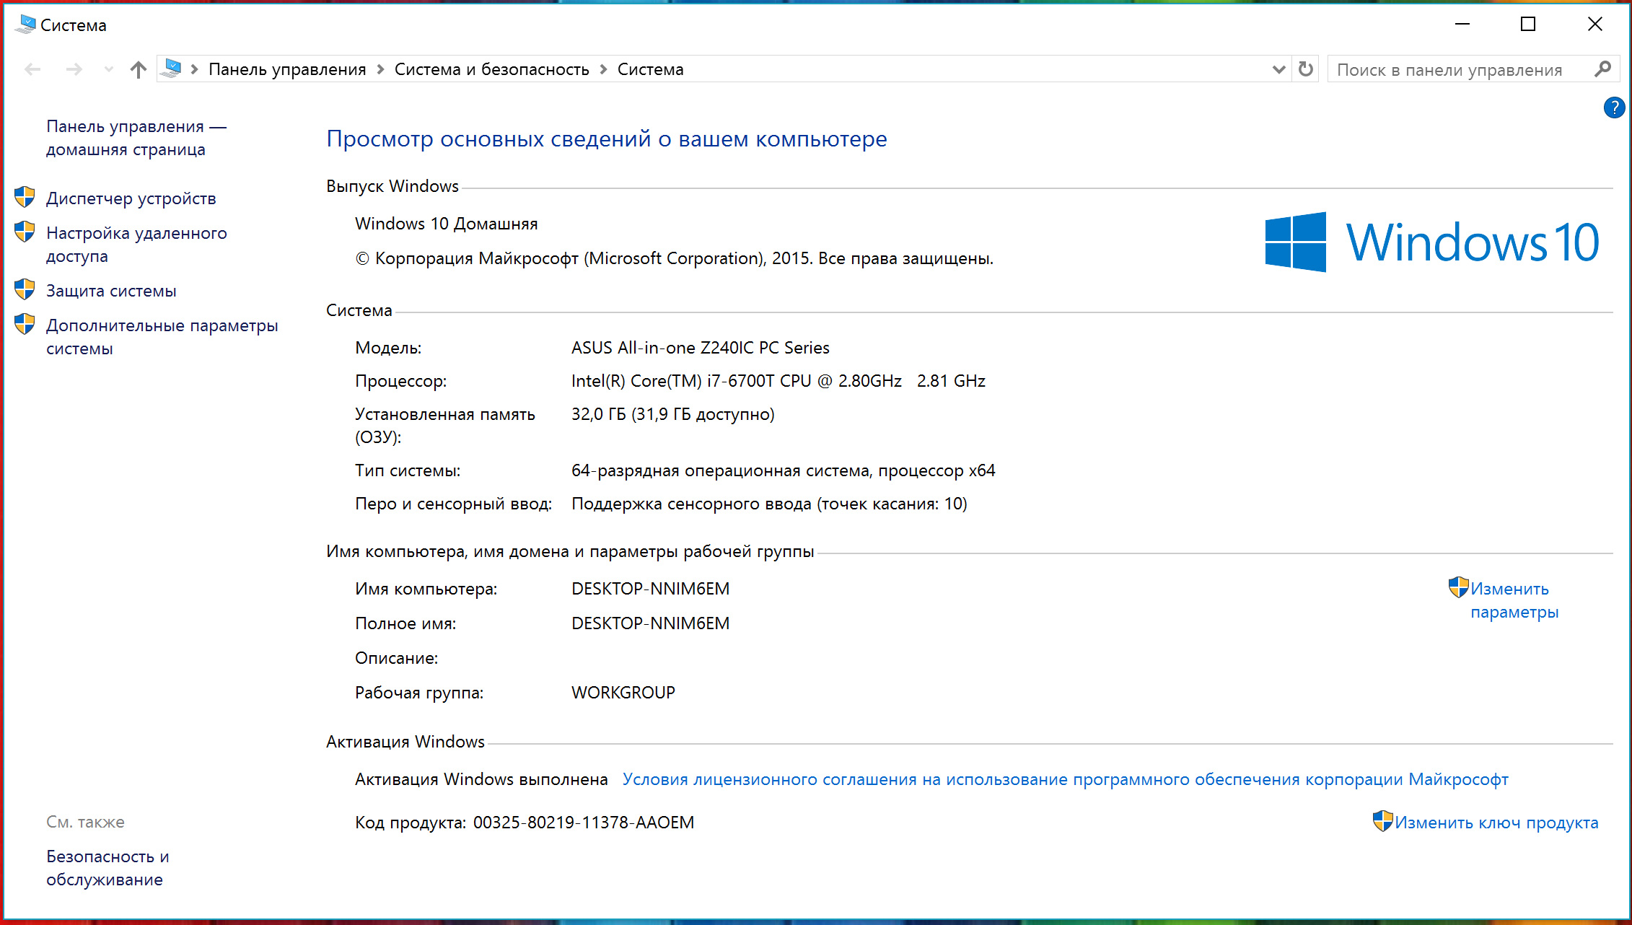1632x925 pixels.
Task: Expand the address bar history dropdown
Action: click(1278, 69)
